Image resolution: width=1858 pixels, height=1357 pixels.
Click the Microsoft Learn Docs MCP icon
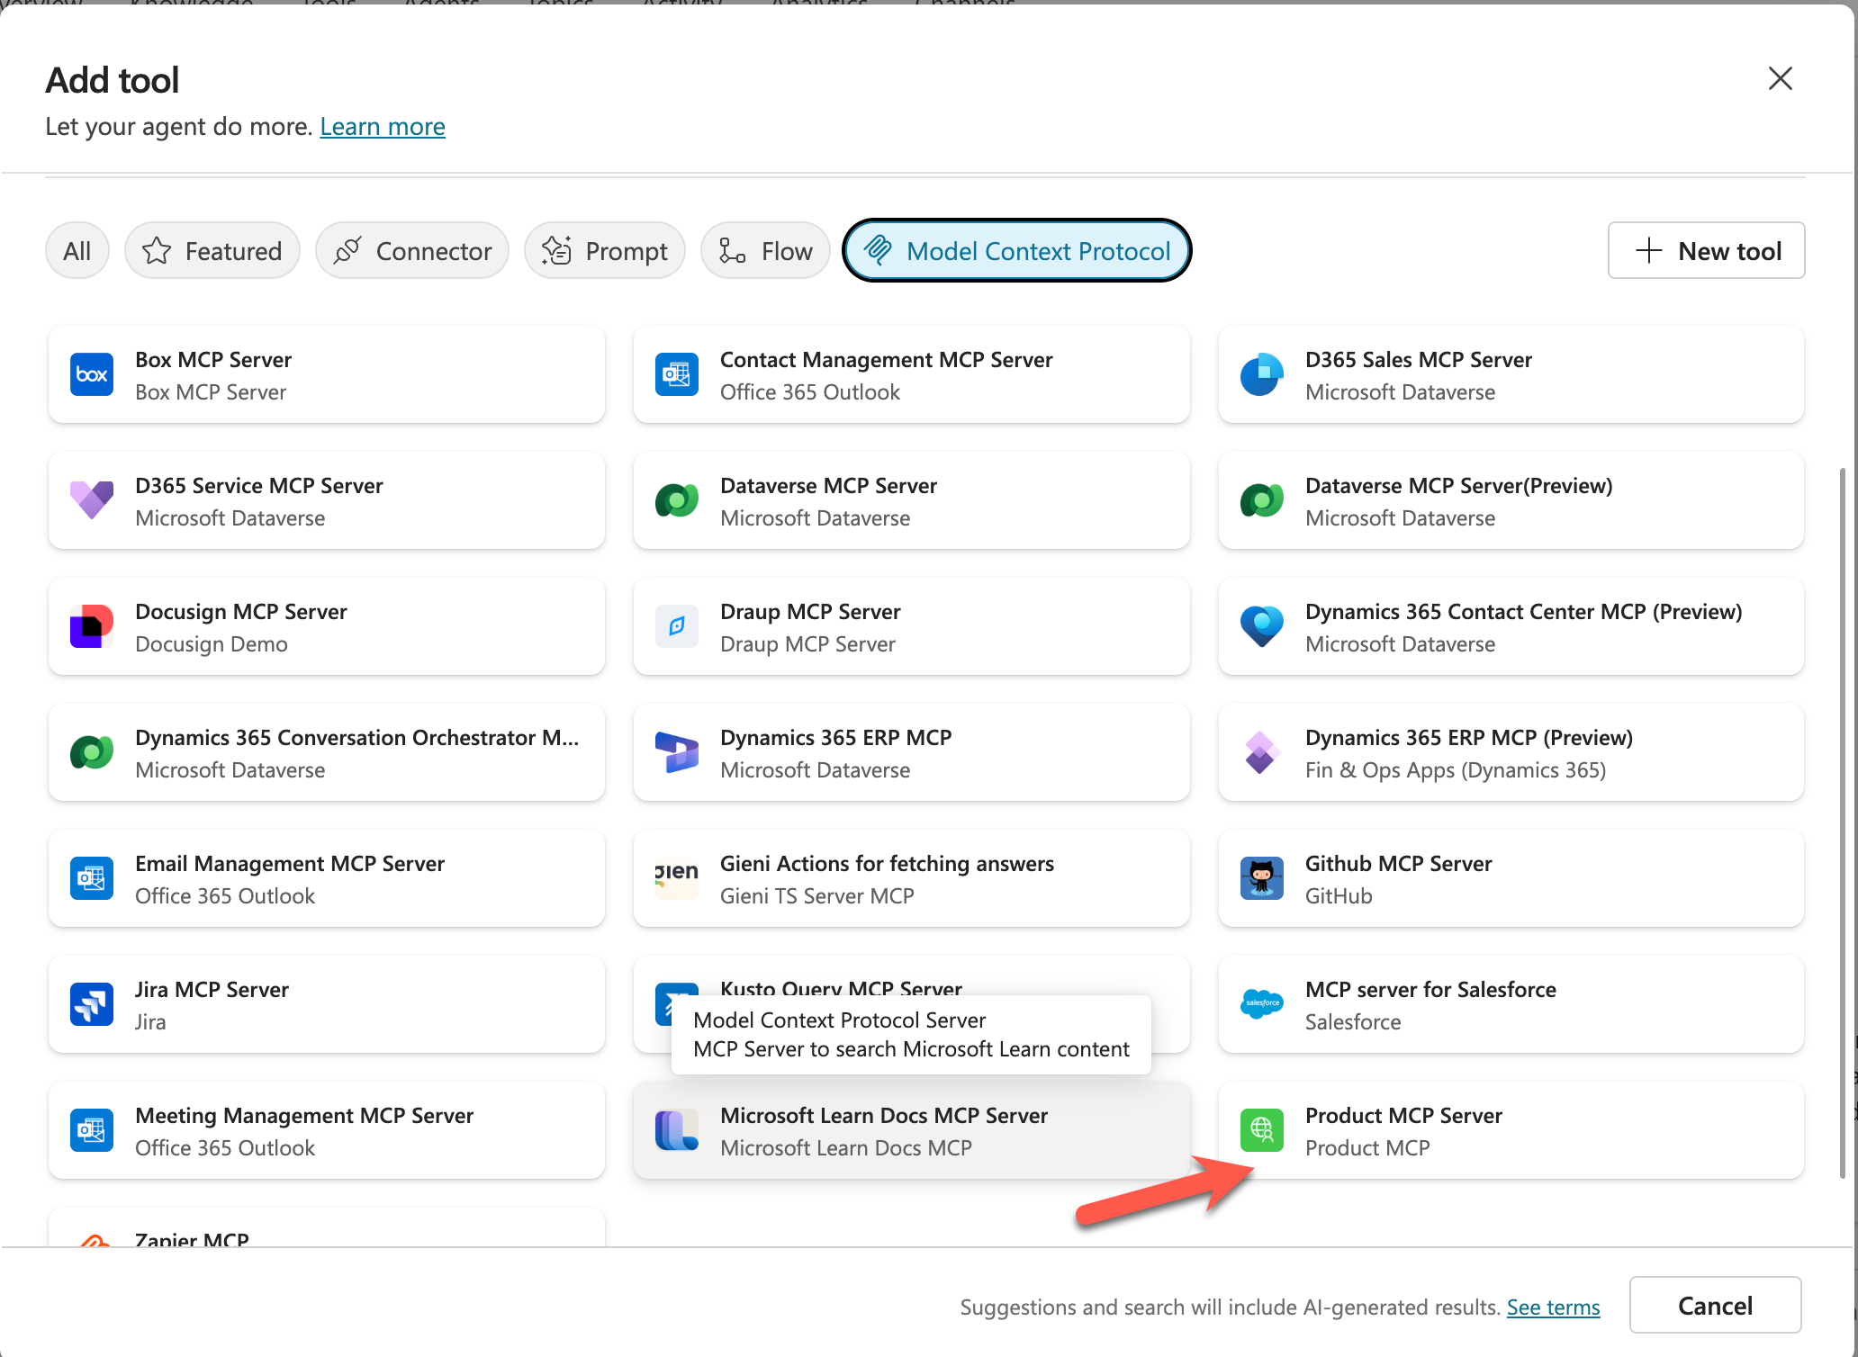click(677, 1130)
